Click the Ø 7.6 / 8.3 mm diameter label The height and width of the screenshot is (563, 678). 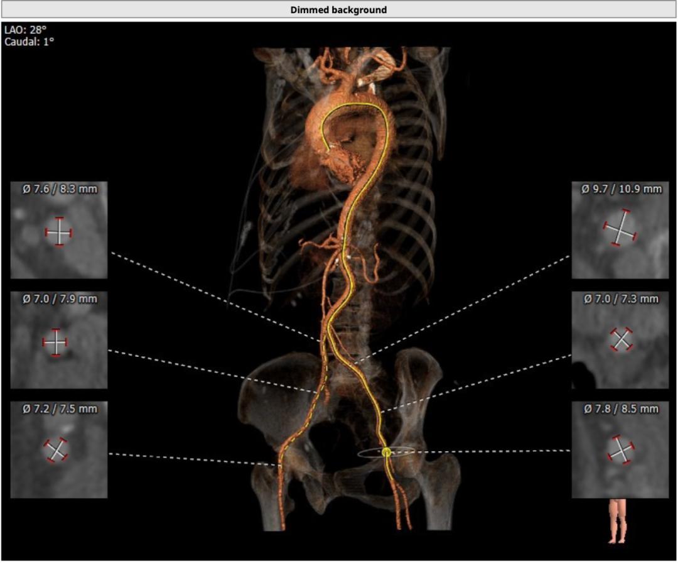60,189
